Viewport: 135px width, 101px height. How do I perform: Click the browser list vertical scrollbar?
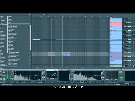(x=30, y=37)
